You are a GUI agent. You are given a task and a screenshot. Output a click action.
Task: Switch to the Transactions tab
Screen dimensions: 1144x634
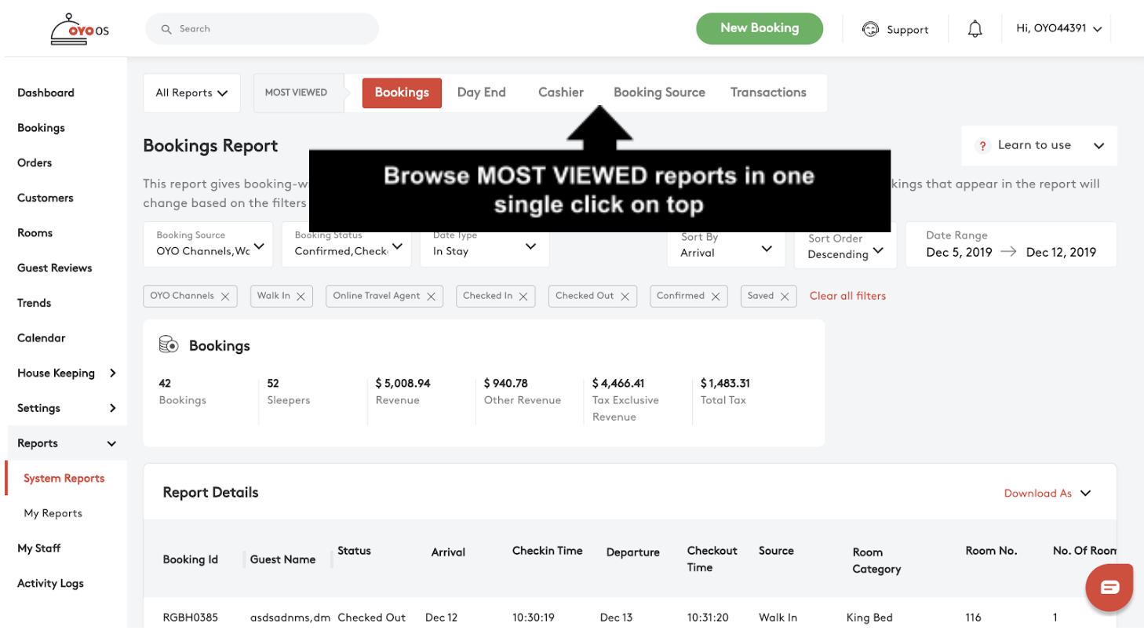pyautogui.click(x=768, y=93)
